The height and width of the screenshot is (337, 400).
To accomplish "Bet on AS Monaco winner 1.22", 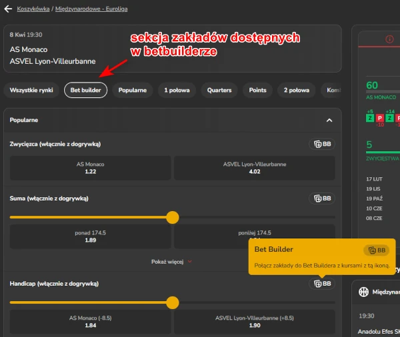I will [90, 168].
